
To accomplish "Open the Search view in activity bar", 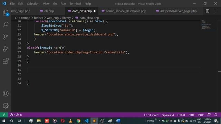I will pos(6,24).
